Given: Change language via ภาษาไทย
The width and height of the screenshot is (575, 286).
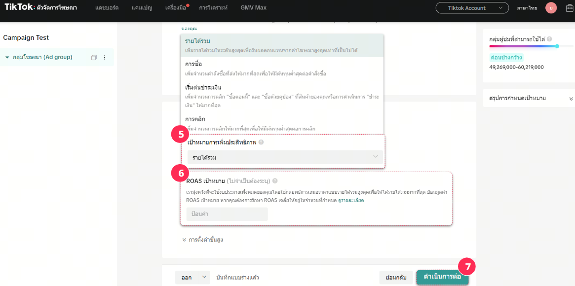Looking at the screenshot, I should click(527, 8).
